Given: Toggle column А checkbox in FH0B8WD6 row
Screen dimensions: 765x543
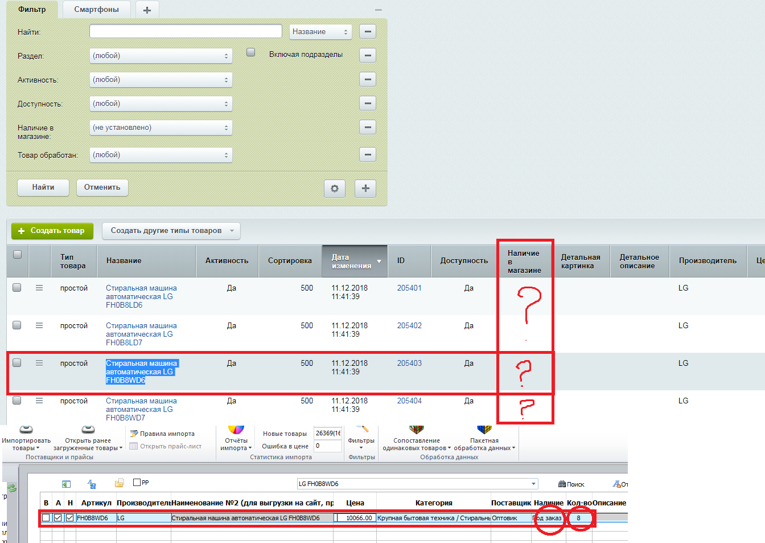Looking at the screenshot, I should coord(58,518).
